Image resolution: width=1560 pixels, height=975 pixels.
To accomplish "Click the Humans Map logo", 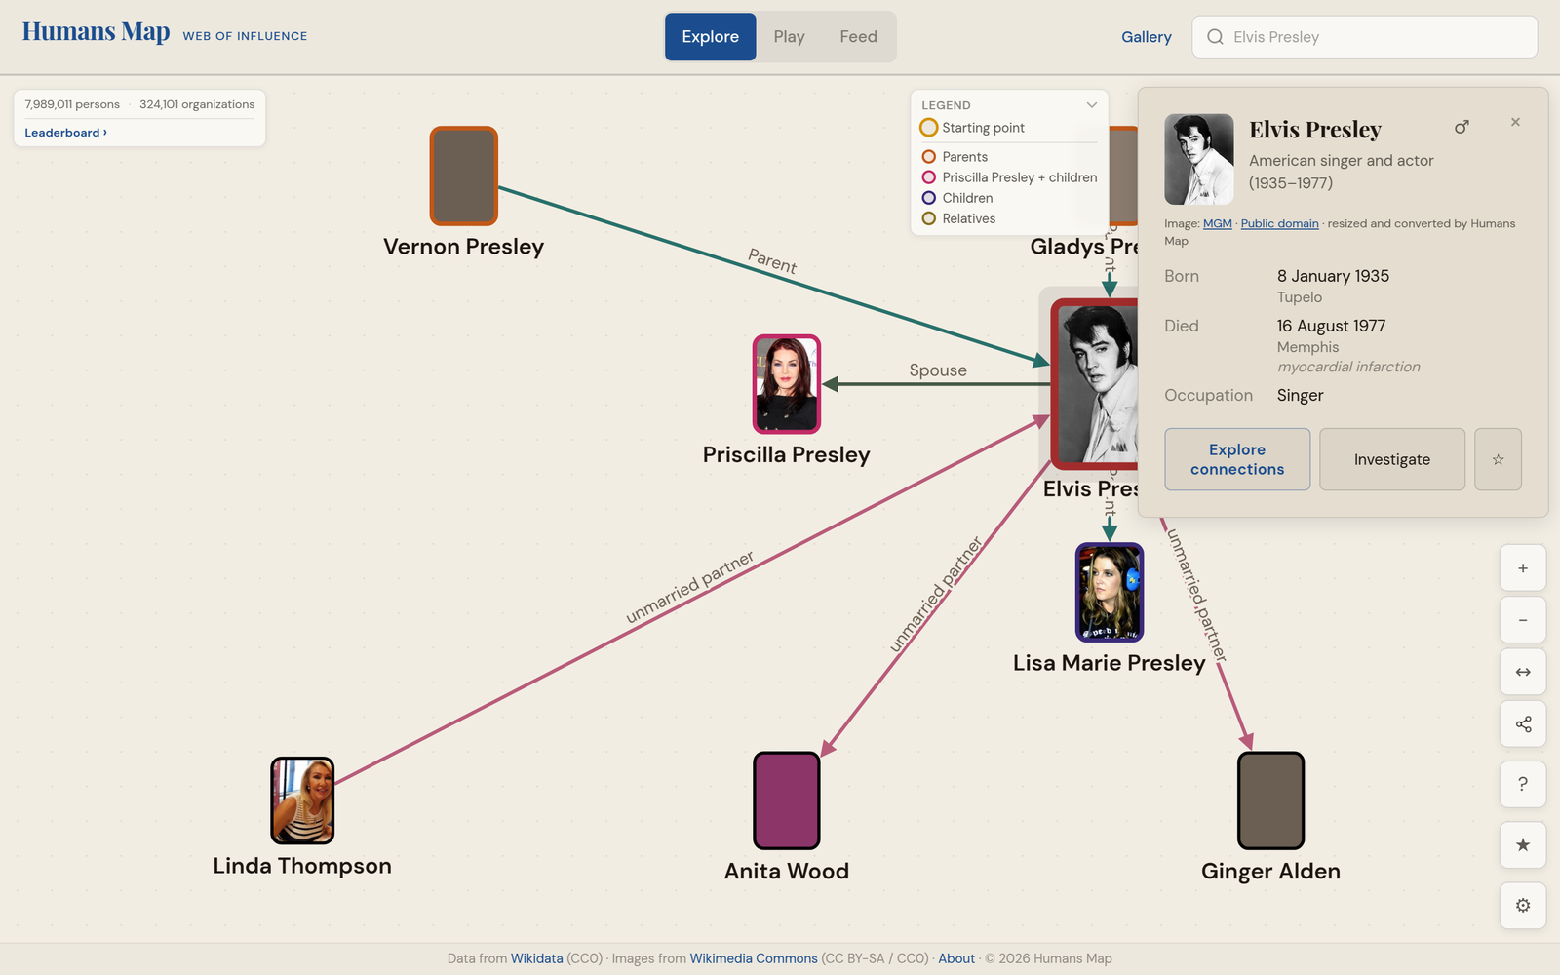I will pyautogui.click(x=96, y=32).
